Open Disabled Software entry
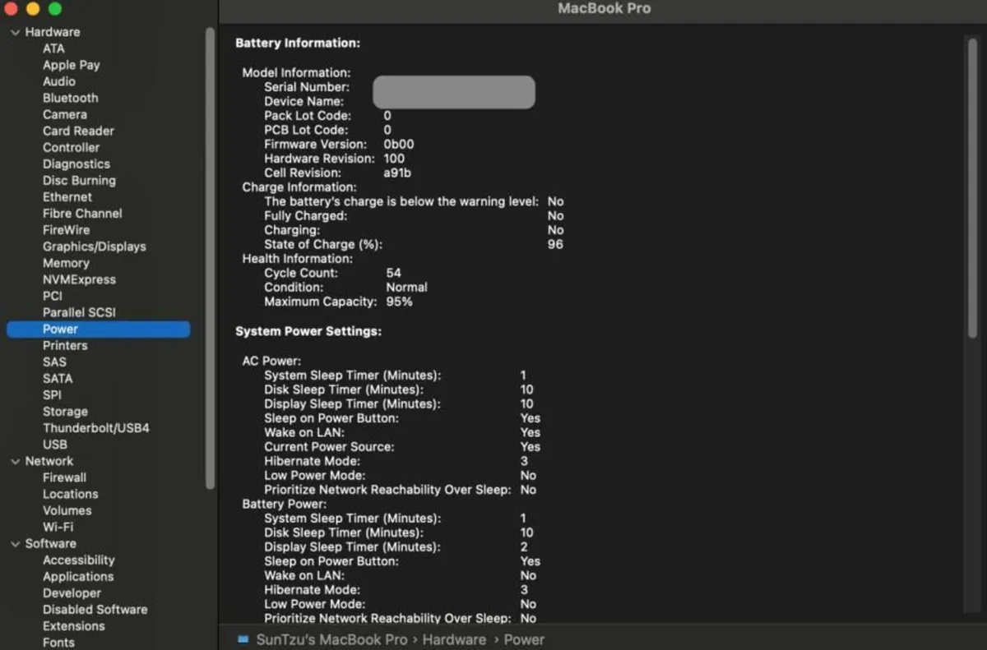Screen dimensions: 987x650 (x=95, y=609)
